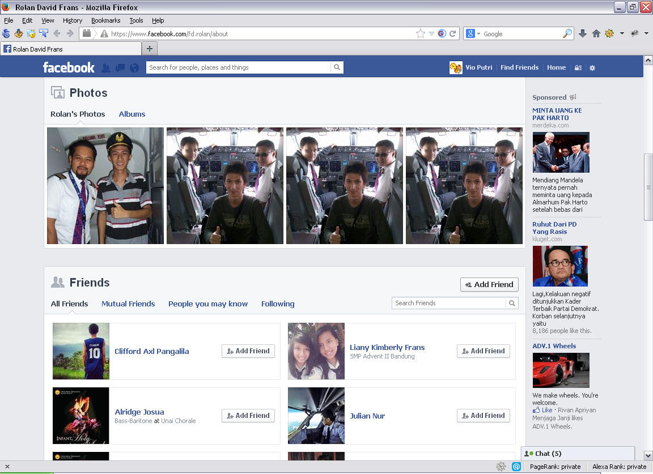Image resolution: width=653 pixels, height=474 pixels.
Task: Click the download-box extension icon in the toolbar
Action: pos(18,34)
